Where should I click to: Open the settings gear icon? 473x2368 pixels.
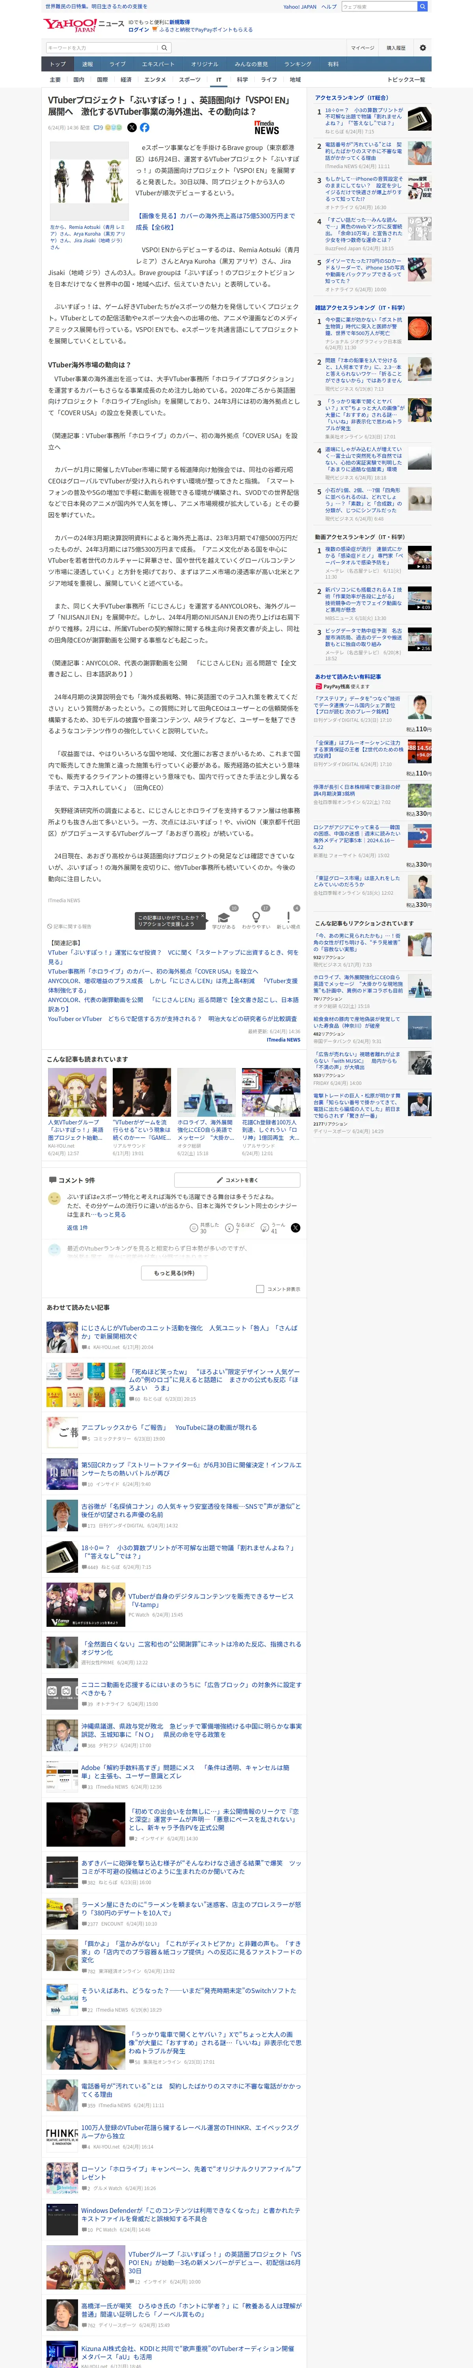[423, 48]
